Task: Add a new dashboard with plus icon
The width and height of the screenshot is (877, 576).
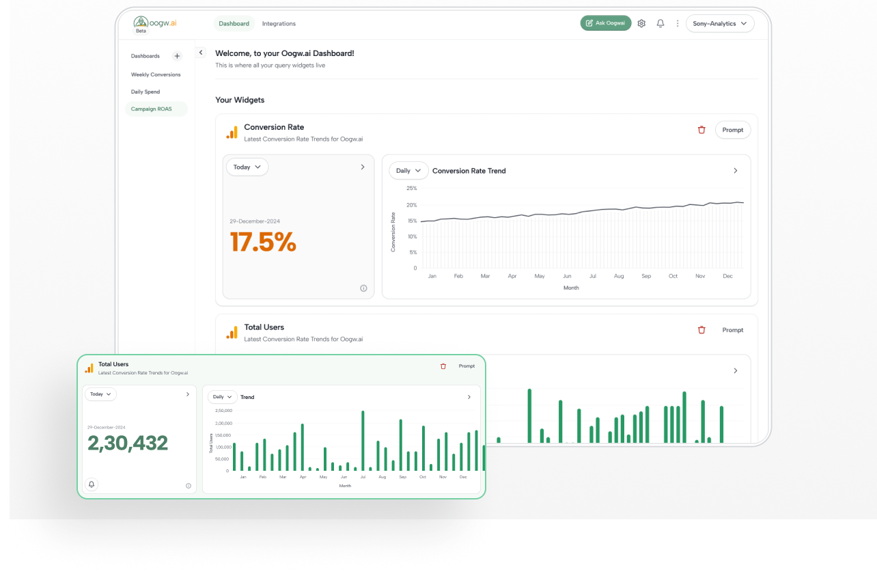Action: pyautogui.click(x=177, y=55)
